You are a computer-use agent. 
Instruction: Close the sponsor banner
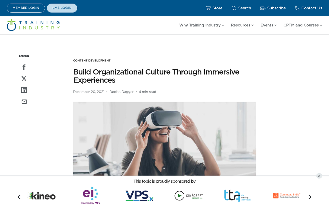319,176
